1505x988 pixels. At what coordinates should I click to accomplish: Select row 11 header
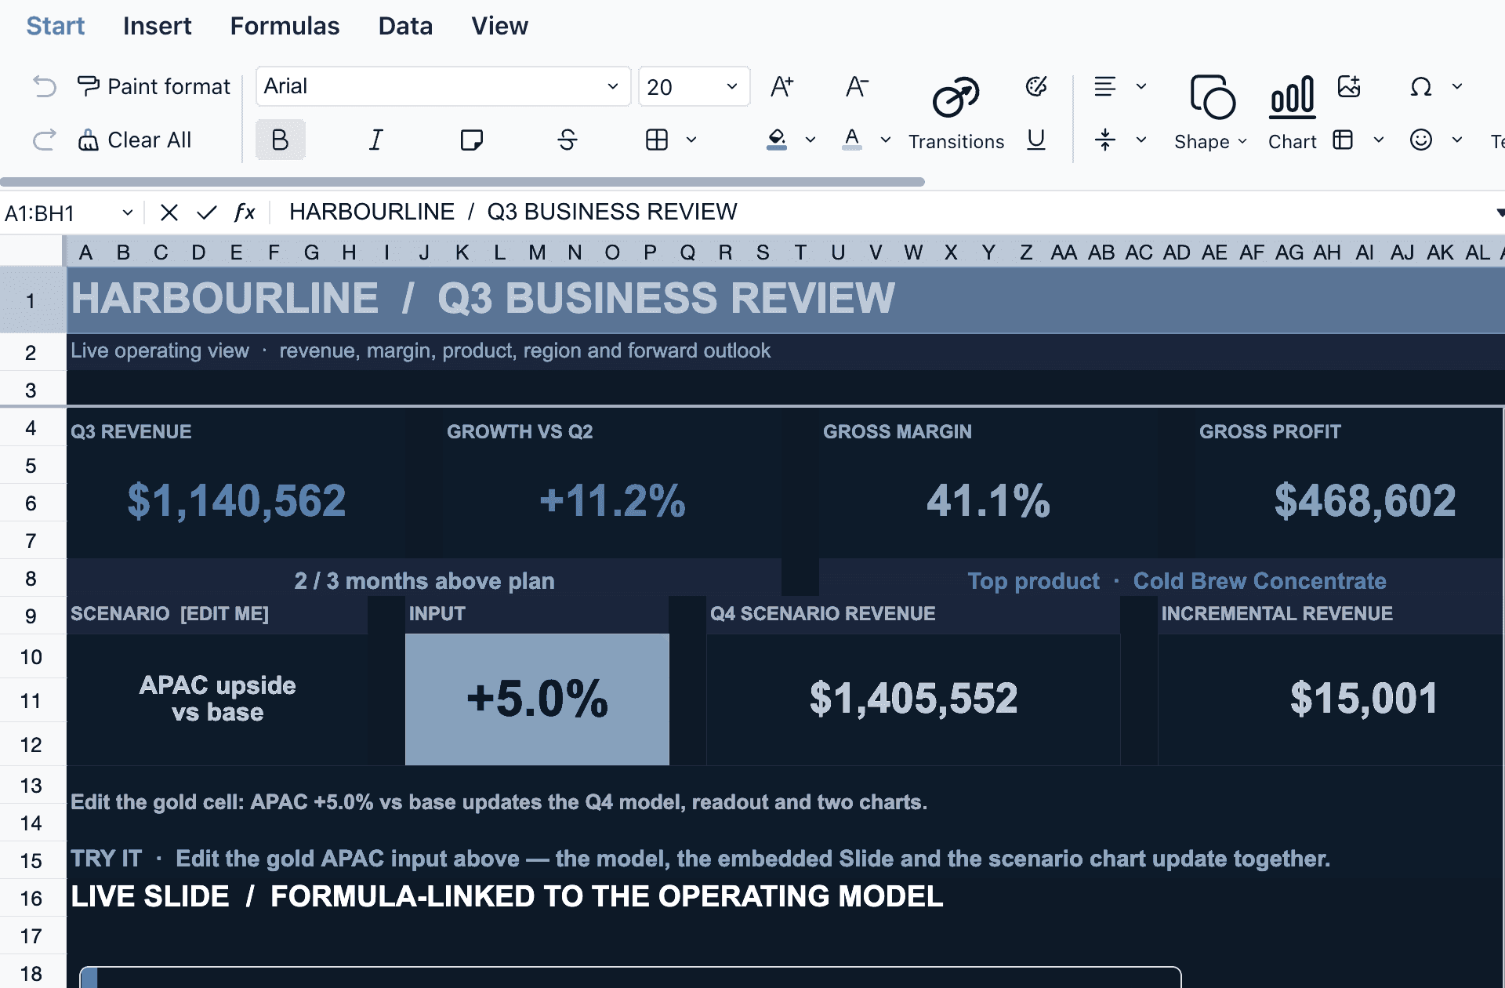coord(31,700)
